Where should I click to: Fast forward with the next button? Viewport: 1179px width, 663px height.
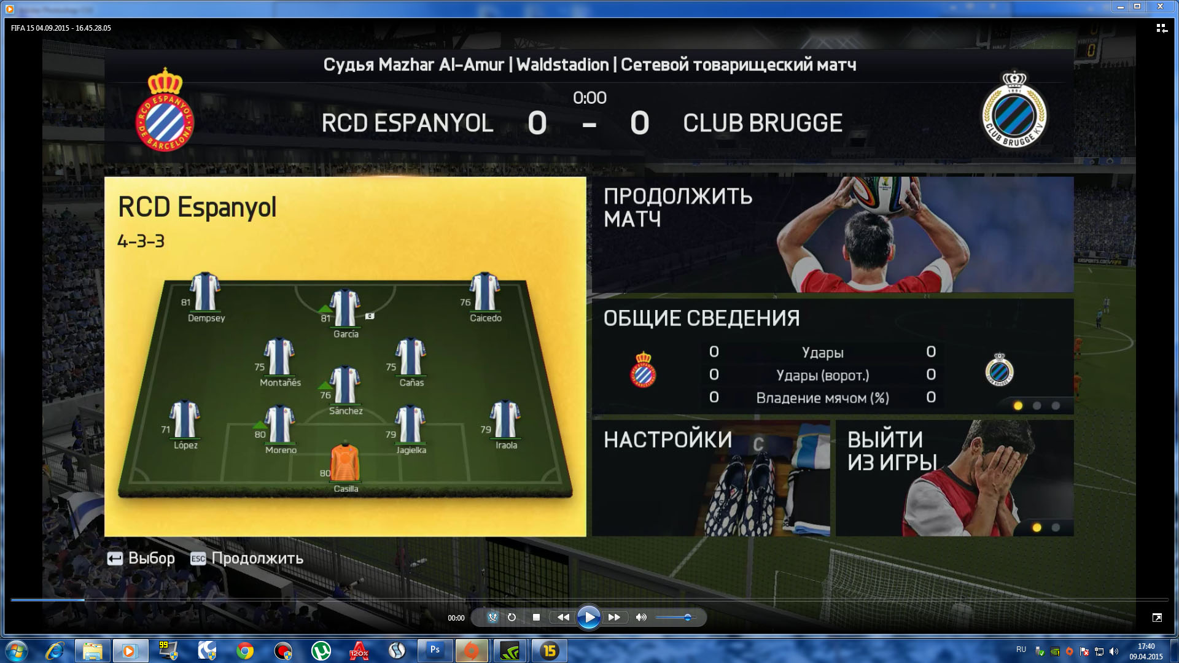tap(614, 618)
